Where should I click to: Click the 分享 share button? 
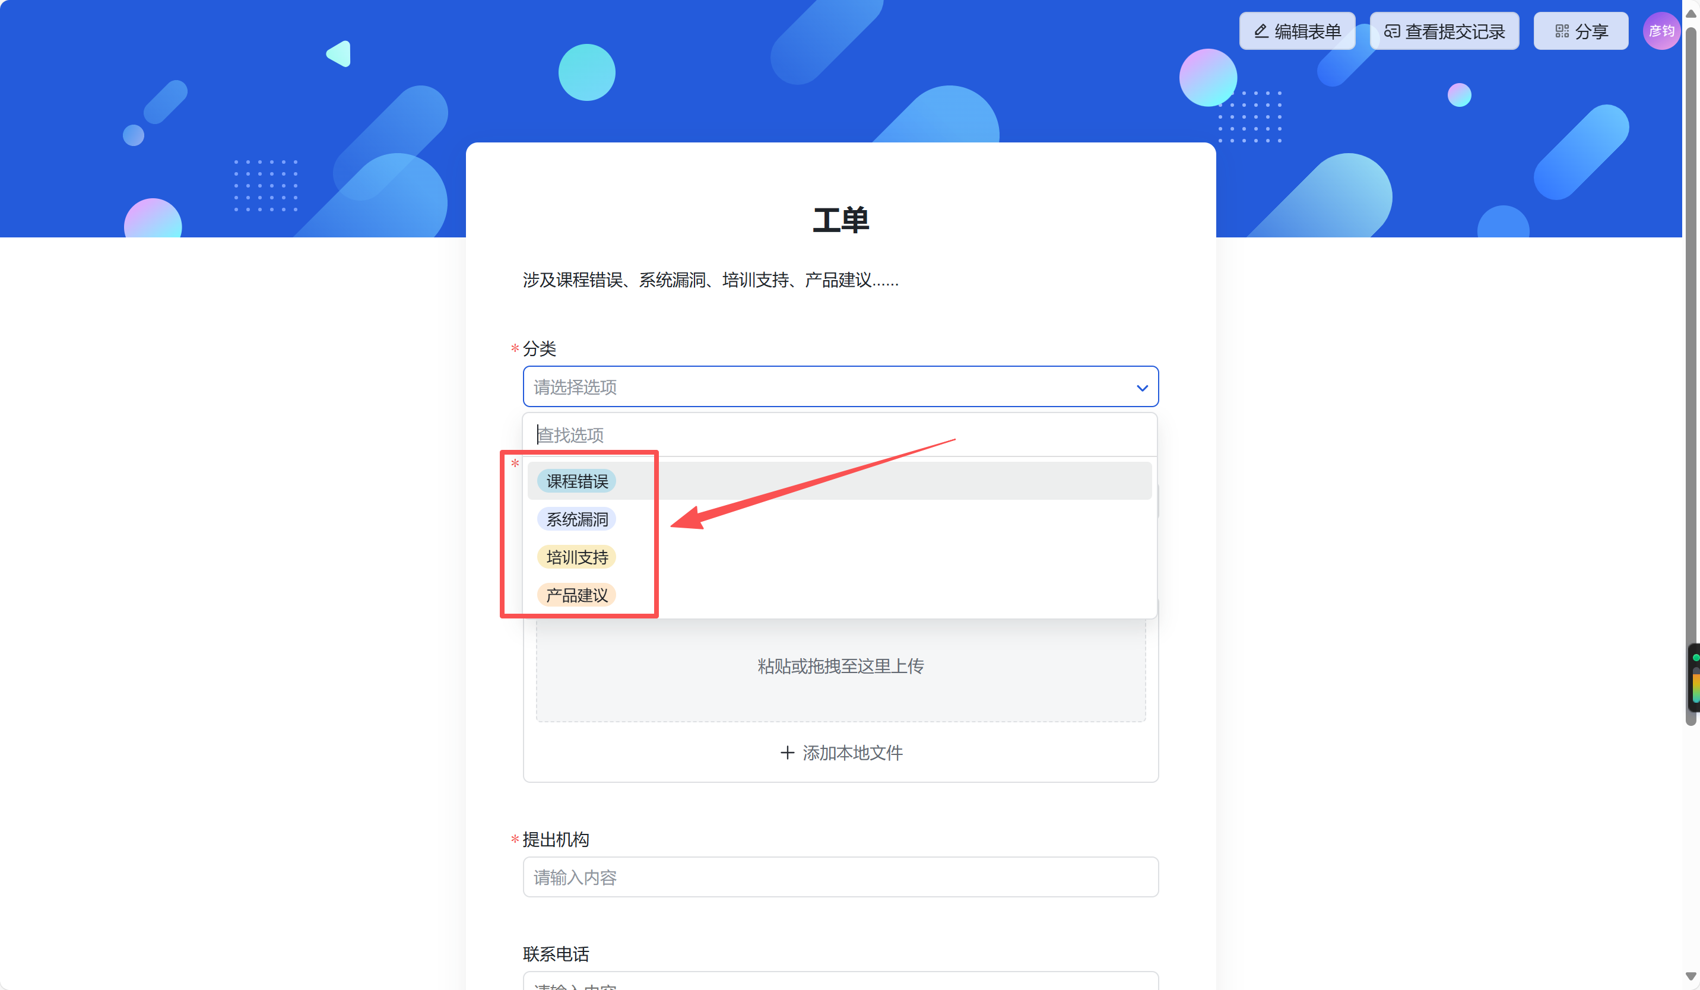point(1581,31)
